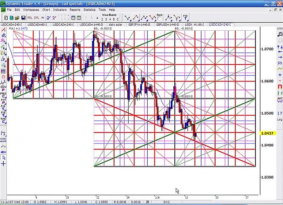The width and height of the screenshot is (283, 205).
Task: Toggle the Log scale button
Action: click(279, 119)
